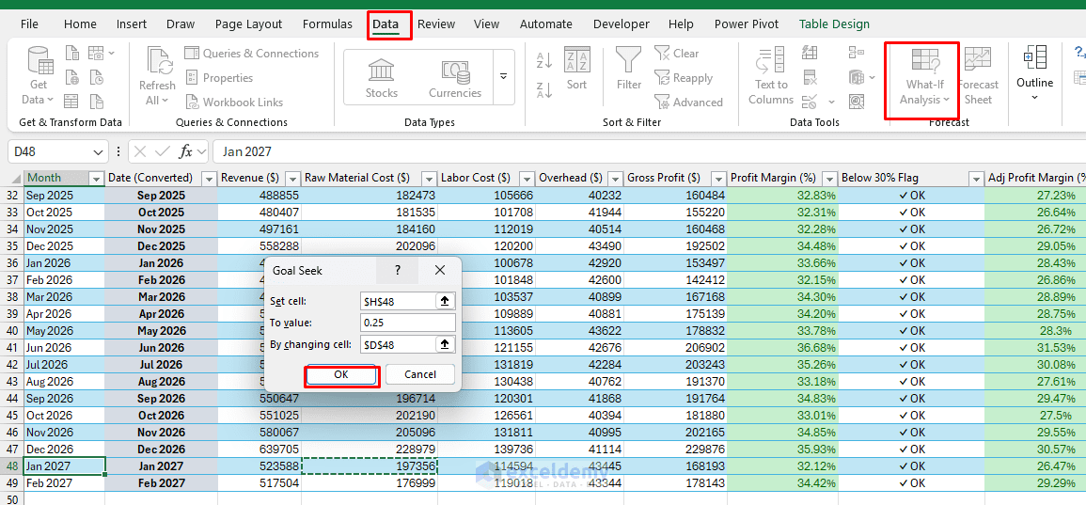The height and width of the screenshot is (505, 1086).
Task: Sort A to Z ascending
Action: (x=544, y=59)
